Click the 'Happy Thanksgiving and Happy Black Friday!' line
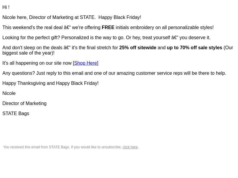The width and height of the screenshot is (238, 178). (50, 83)
